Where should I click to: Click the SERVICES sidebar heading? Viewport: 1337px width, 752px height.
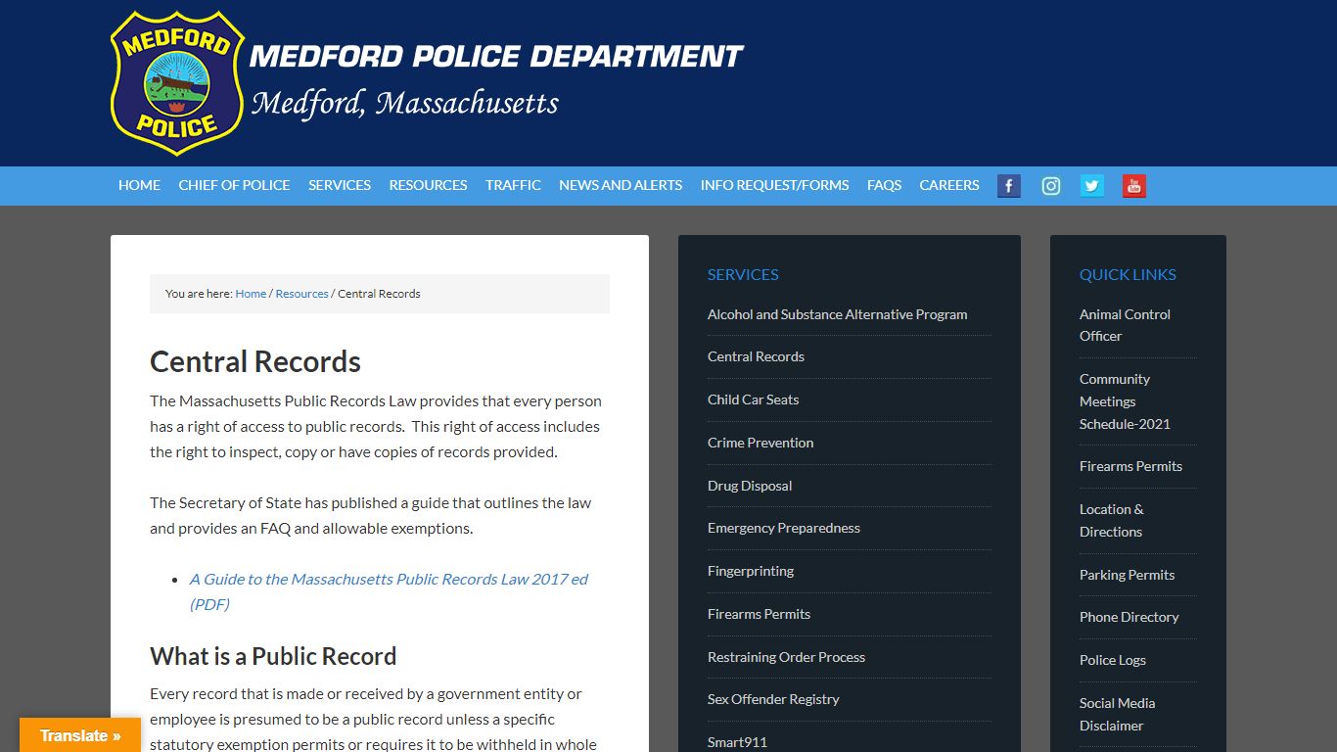click(x=743, y=274)
